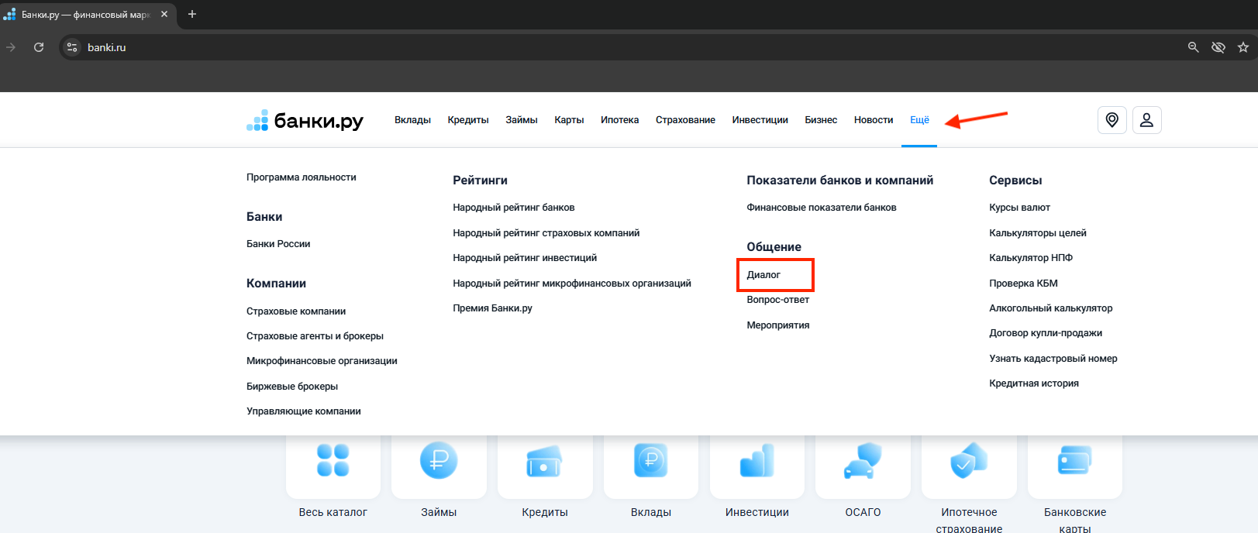1258x533 pixels.
Task: Open Проверка КБМ service
Action: 1023,284
